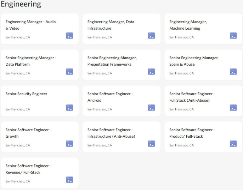Image resolution: width=243 pixels, height=191 pixels.
Task: Select Senior Security Engineer job title
Action: 26,94
